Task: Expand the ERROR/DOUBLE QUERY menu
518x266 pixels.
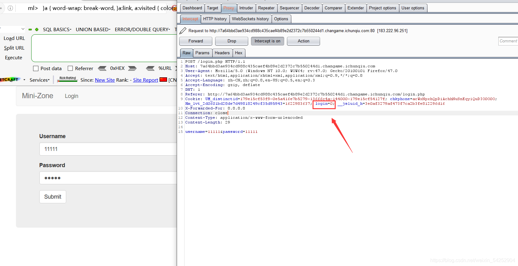Action: (x=142, y=29)
